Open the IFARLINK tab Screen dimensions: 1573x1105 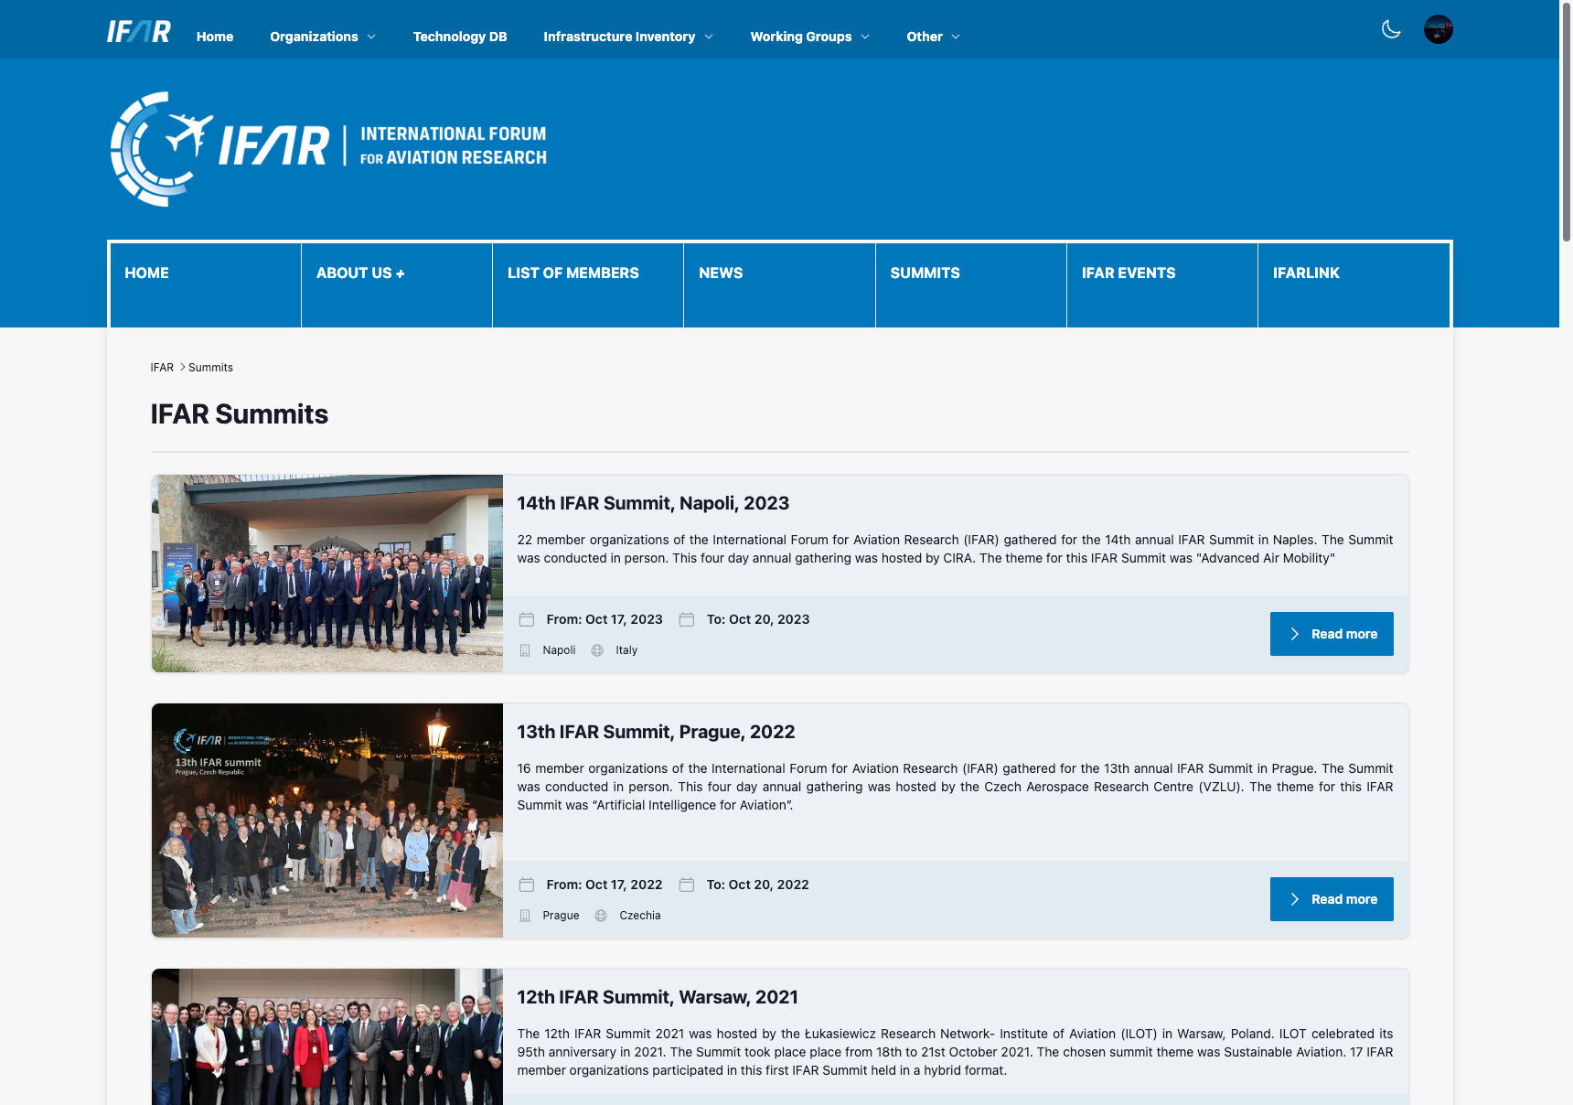pyautogui.click(x=1354, y=284)
